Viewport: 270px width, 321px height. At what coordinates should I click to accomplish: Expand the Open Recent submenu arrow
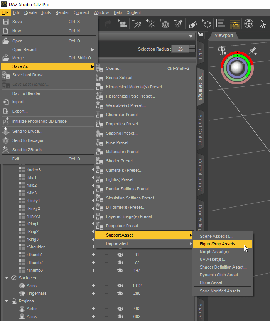click(x=93, y=49)
